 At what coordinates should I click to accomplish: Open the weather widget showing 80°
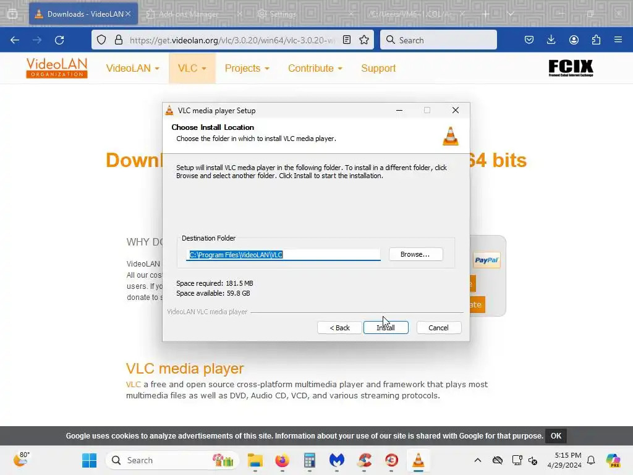pyautogui.click(x=22, y=460)
